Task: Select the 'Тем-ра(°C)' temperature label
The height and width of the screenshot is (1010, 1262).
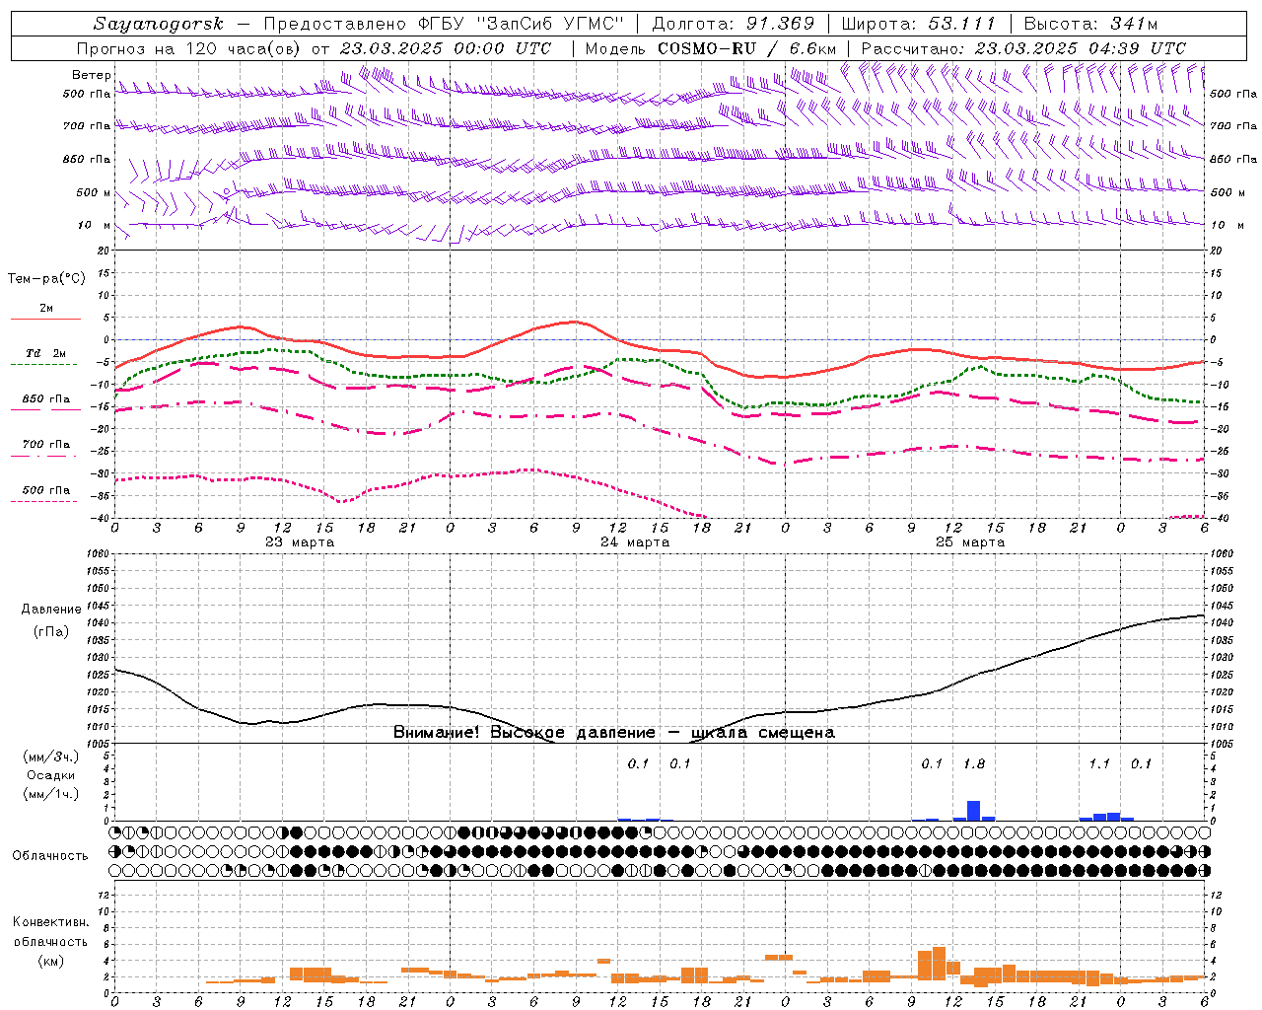Action: 46,279
